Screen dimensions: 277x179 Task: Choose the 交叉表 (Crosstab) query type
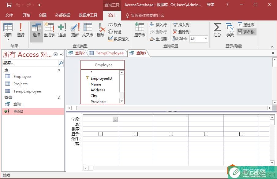click(88, 30)
